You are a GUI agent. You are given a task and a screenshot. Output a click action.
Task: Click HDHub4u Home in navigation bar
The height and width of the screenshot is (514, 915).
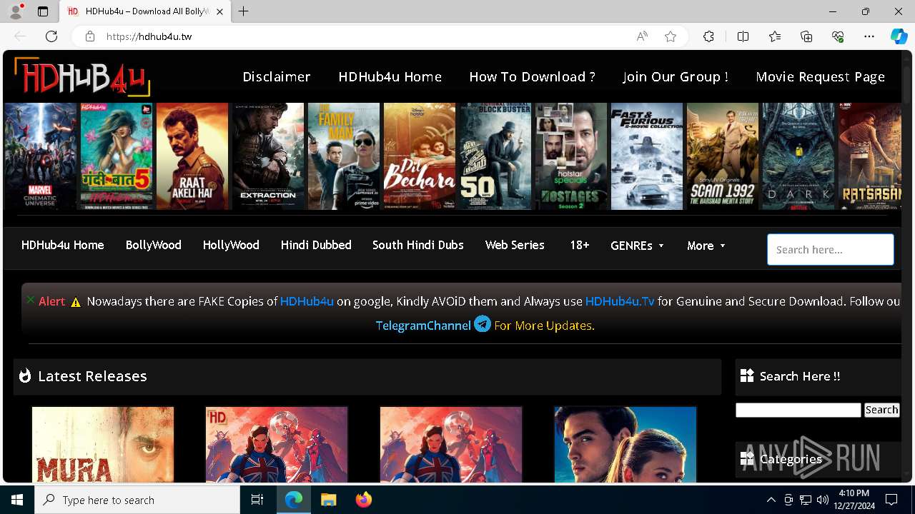[63, 245]
